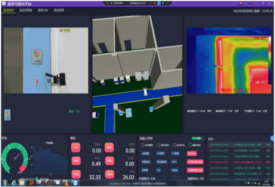Image resolution: width=275 pixels, height=187 pixels.
Task: Switch to the 高压室巡检 tab
Action: [x=26, y=10]
